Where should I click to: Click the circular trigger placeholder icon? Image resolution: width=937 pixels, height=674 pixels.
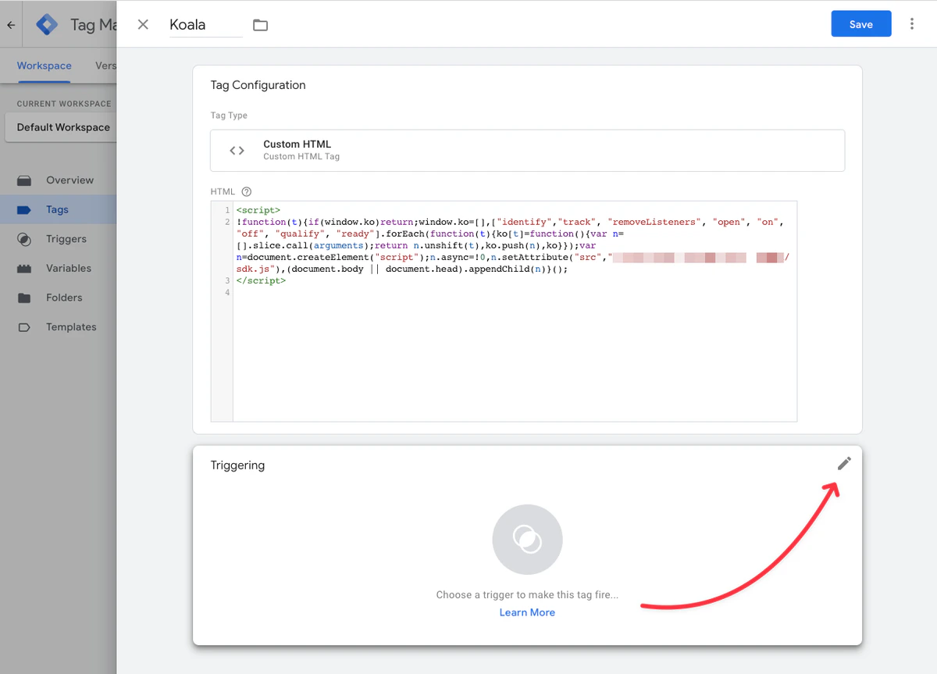click(527, 540)
